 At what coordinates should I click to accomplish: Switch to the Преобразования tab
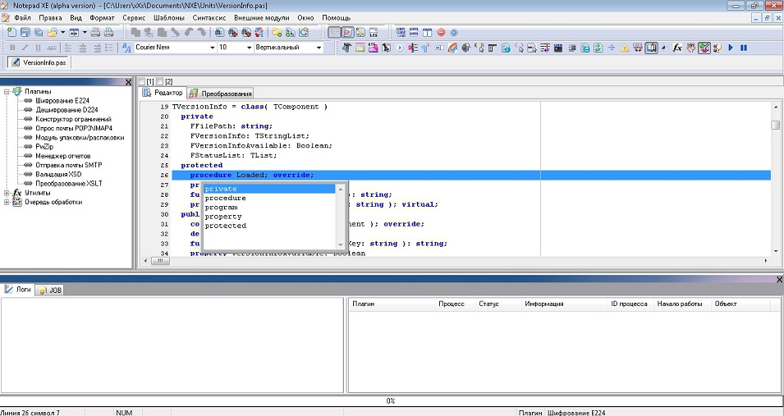point(220,94)
